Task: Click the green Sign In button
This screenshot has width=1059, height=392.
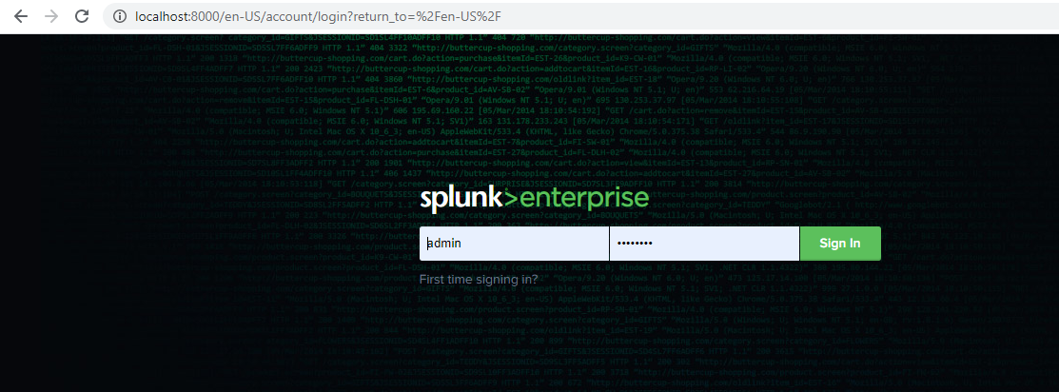Action: (x=840, y=244)
